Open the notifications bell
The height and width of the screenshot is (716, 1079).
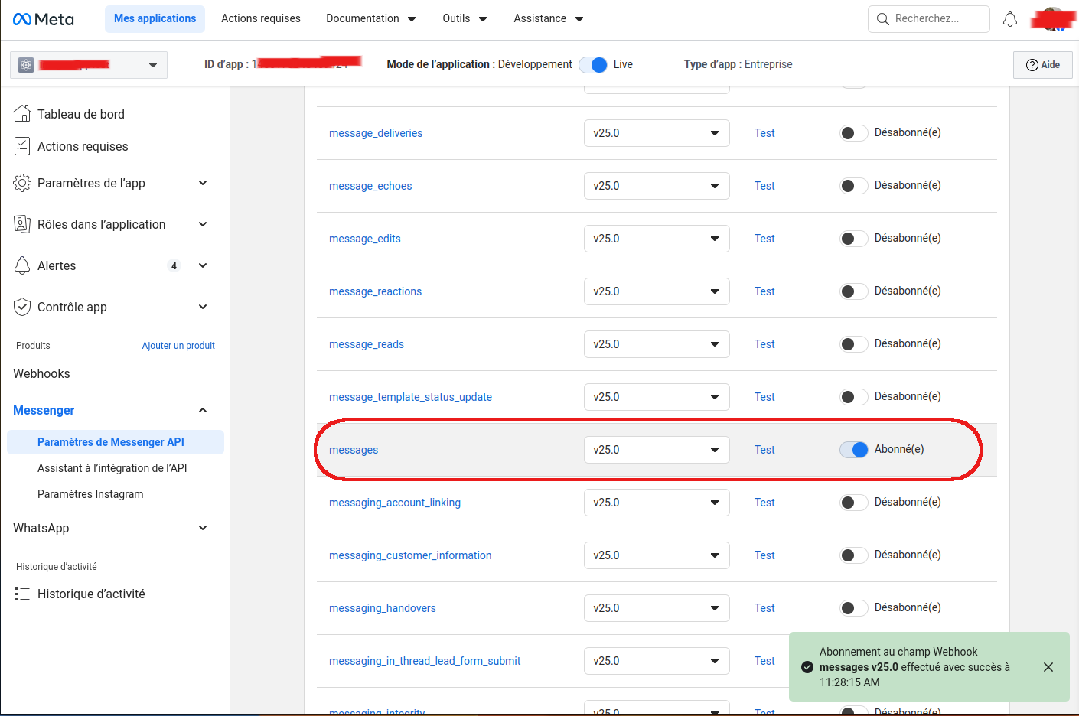pos(1010,19)
